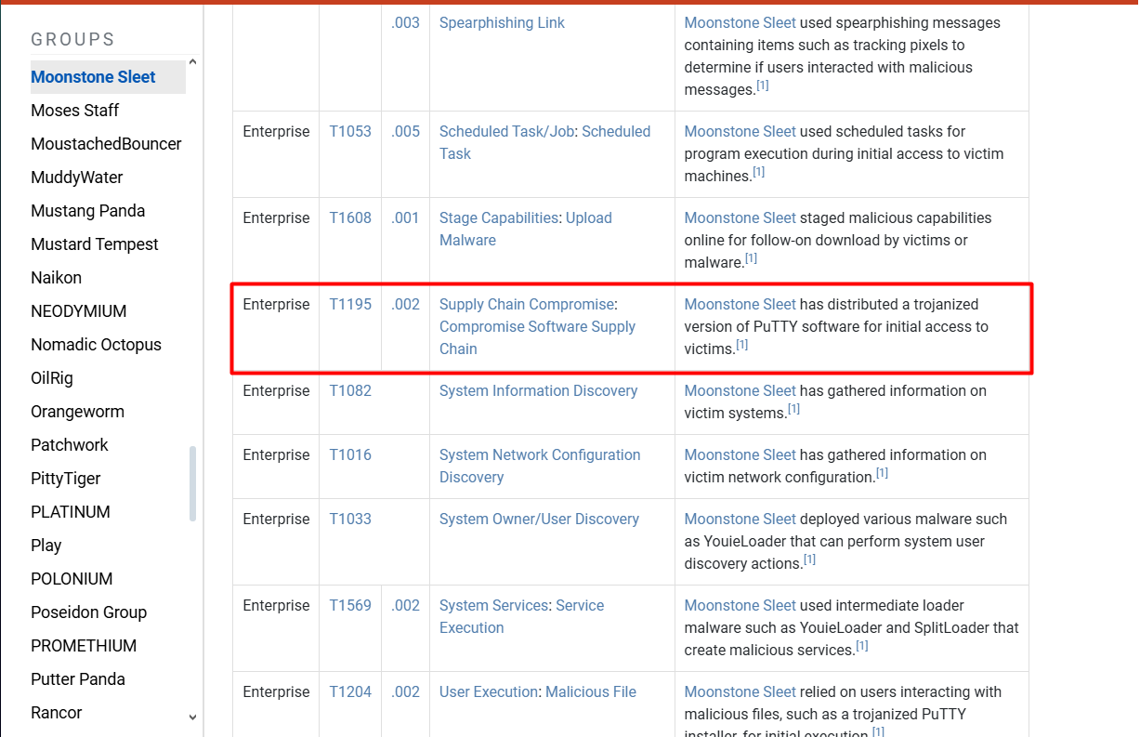Click the sidebar scroll-down arrow
Screen dimensions: 1140x737
click(192, 717)
